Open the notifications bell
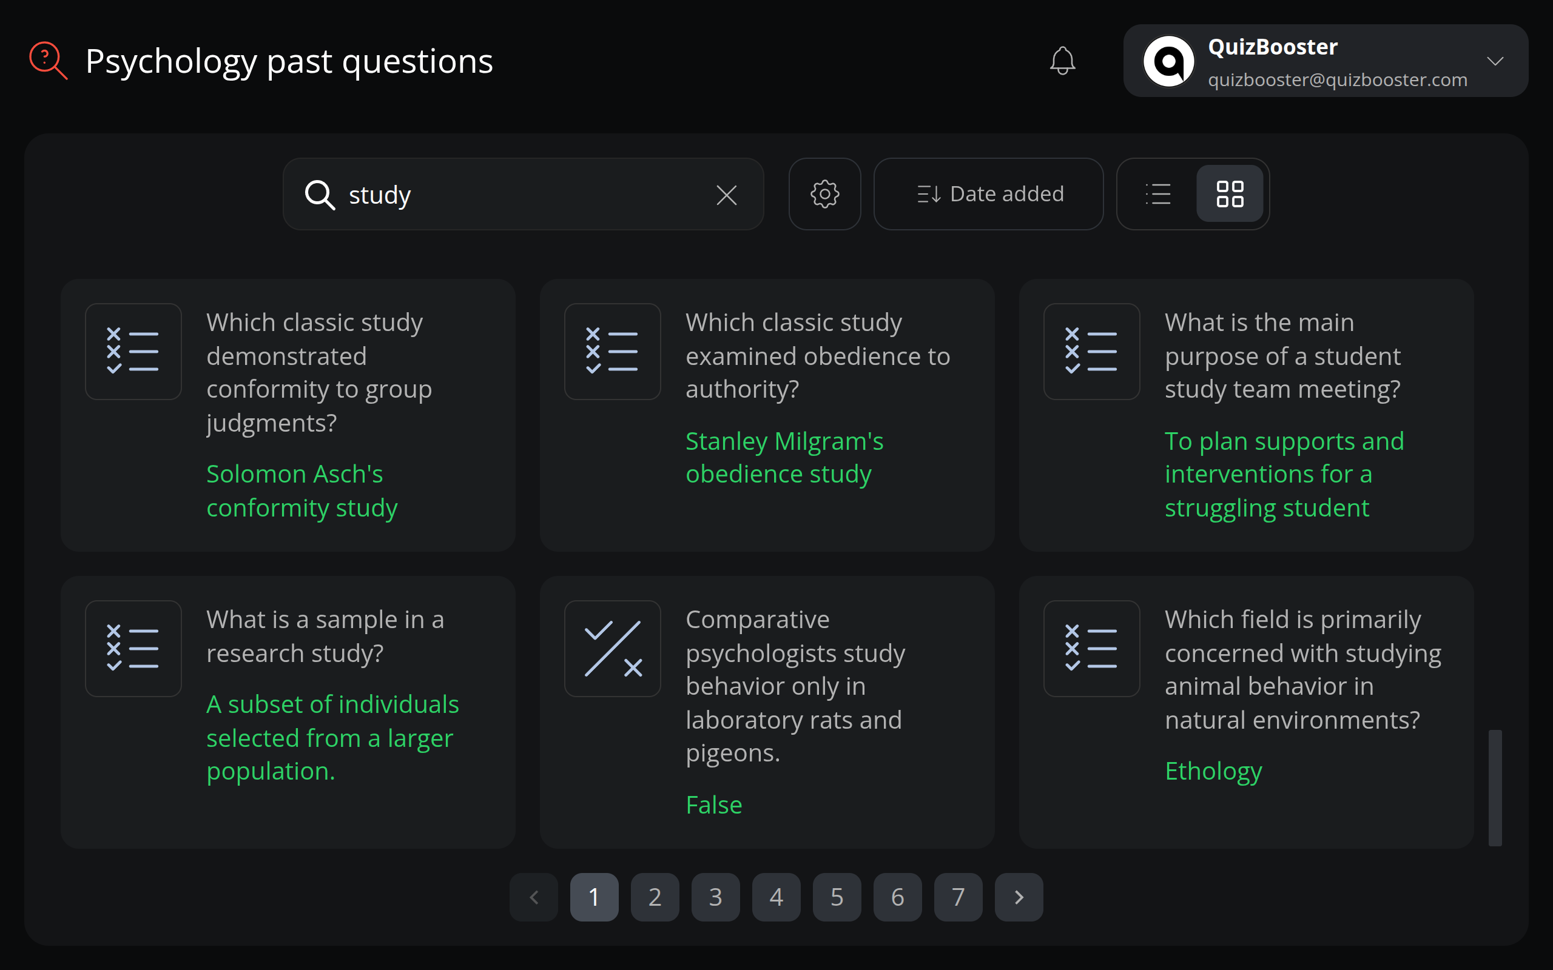This screenshot has height=970, width=1553. point(1063,61)
